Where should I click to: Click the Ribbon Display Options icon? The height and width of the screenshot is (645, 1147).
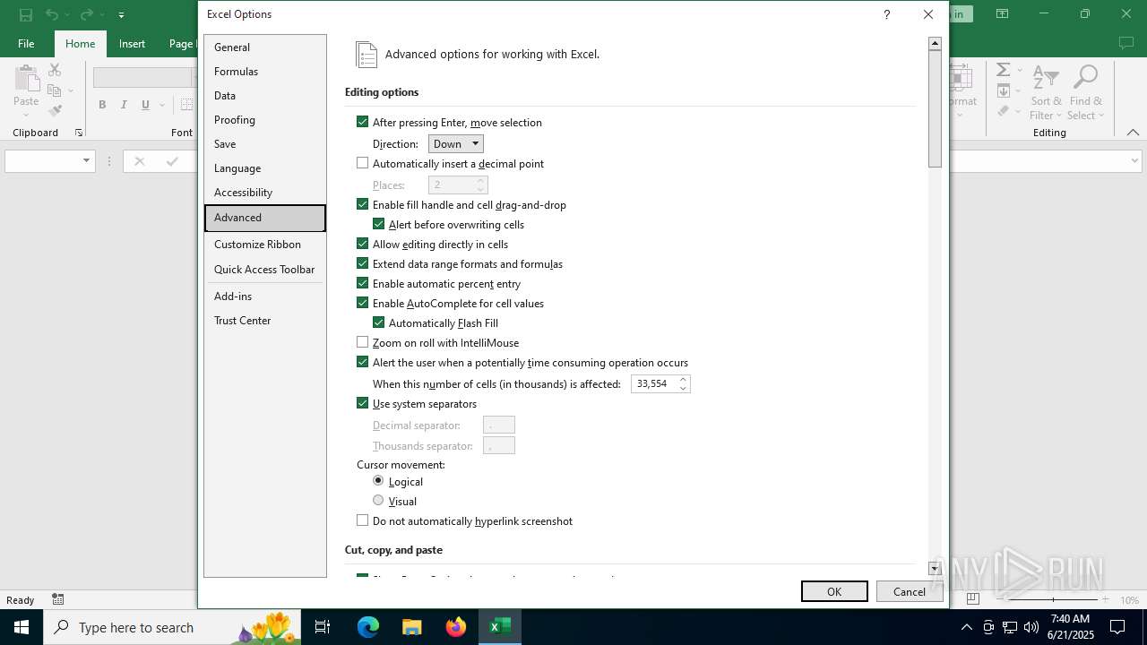click(x=1002, y=14)
